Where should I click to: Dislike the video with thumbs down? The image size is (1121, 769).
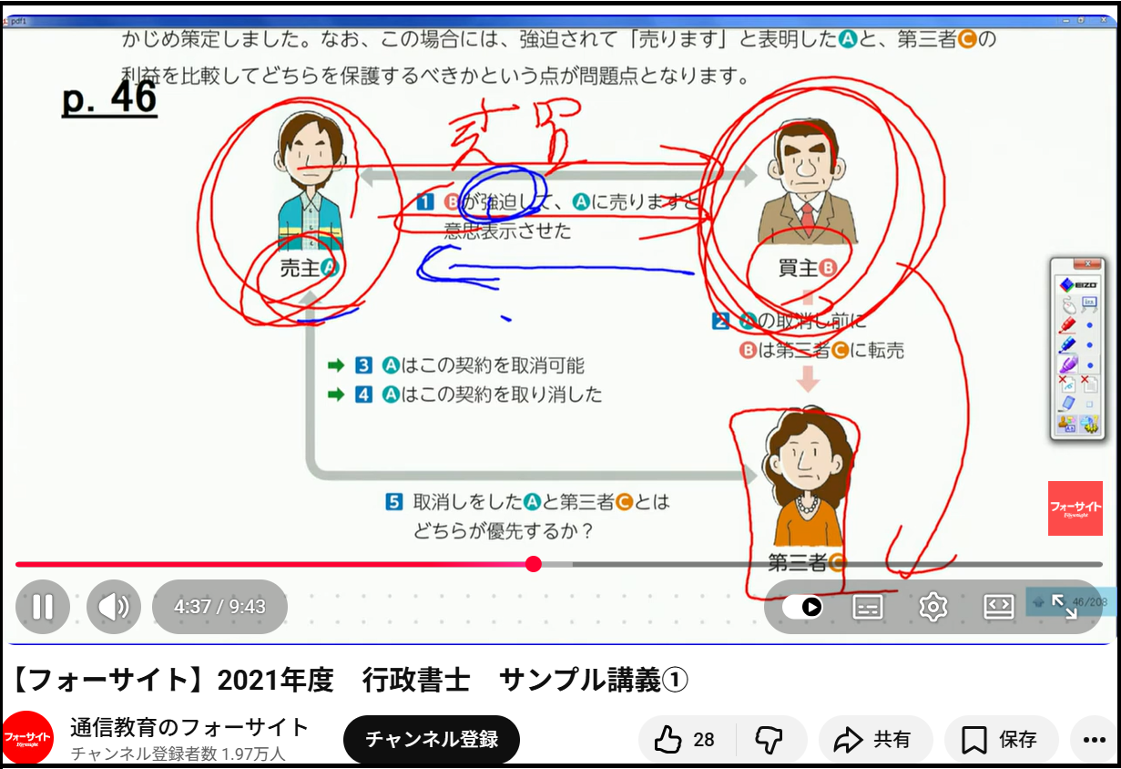tap(769, 740)
